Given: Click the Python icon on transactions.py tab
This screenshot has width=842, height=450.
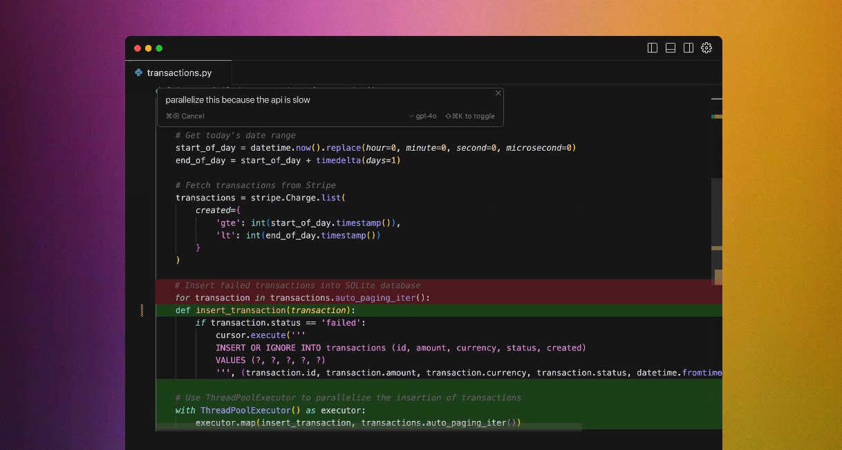Looking at the screenshot, I should click(x=139, y=73).
